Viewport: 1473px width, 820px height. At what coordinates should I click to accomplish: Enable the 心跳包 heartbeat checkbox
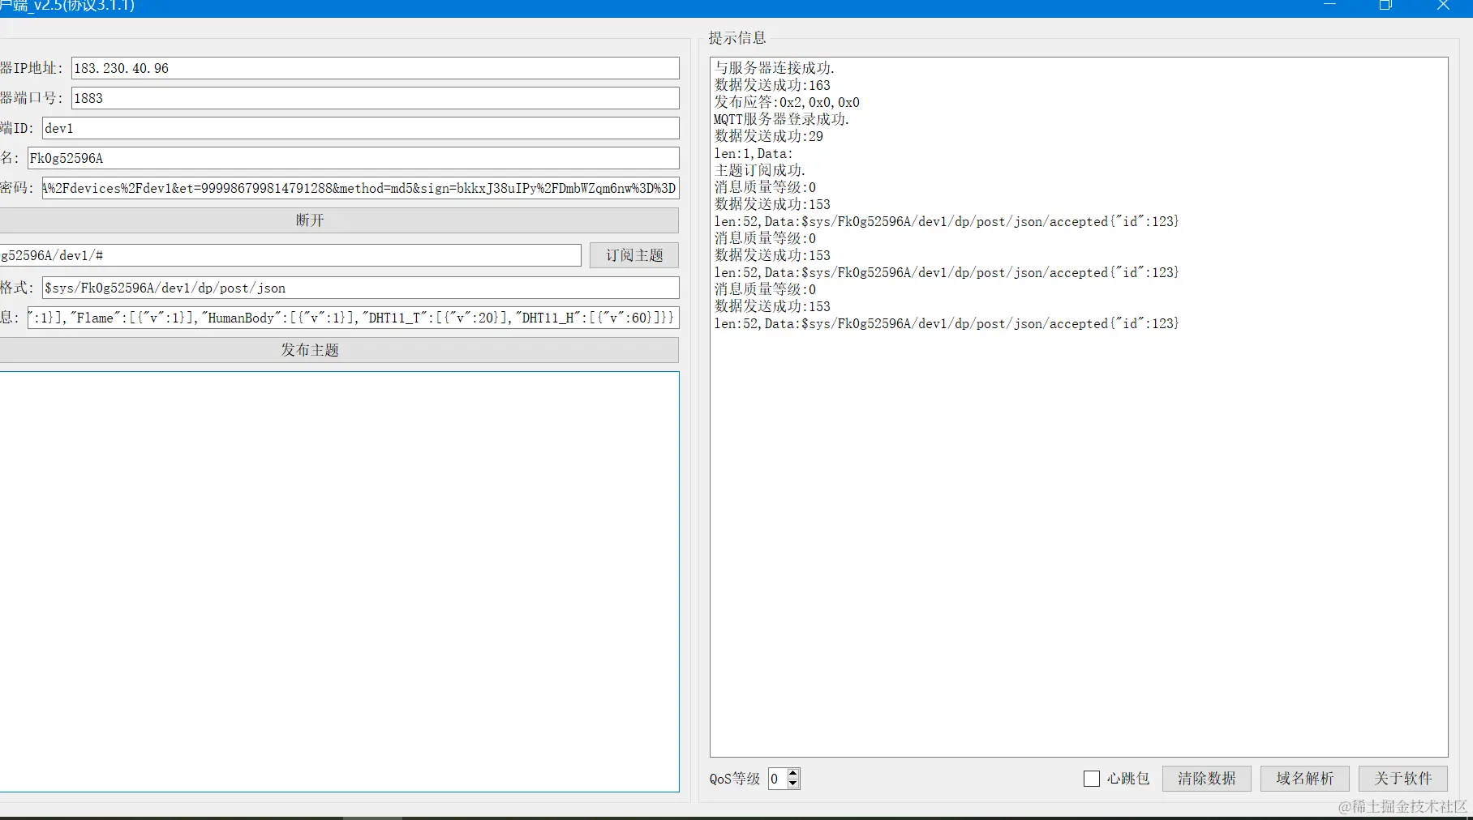pos(1092,779)
